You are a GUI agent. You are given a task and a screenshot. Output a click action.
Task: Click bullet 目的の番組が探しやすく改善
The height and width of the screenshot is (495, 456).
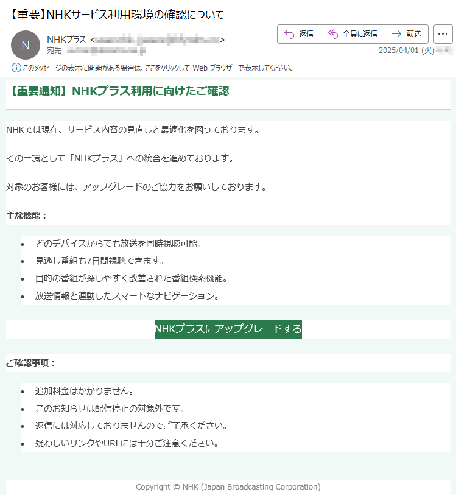pos(132,278)
